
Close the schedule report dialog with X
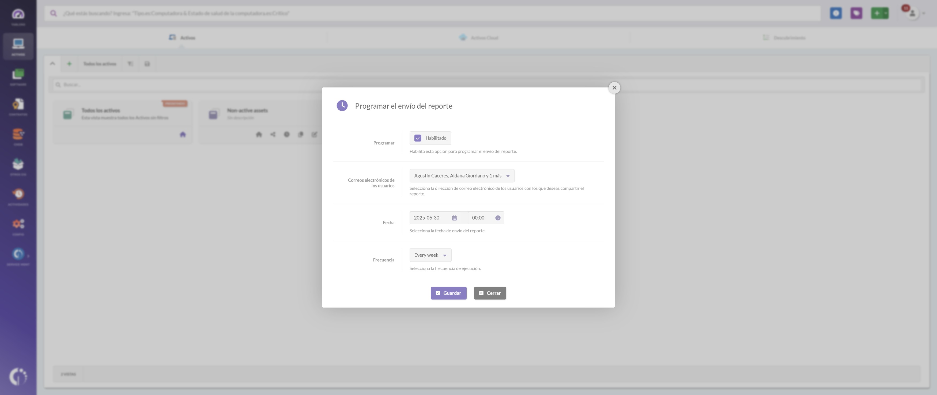coord(614,87)
